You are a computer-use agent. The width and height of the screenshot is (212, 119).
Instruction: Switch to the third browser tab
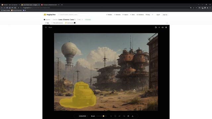(50, 5)
